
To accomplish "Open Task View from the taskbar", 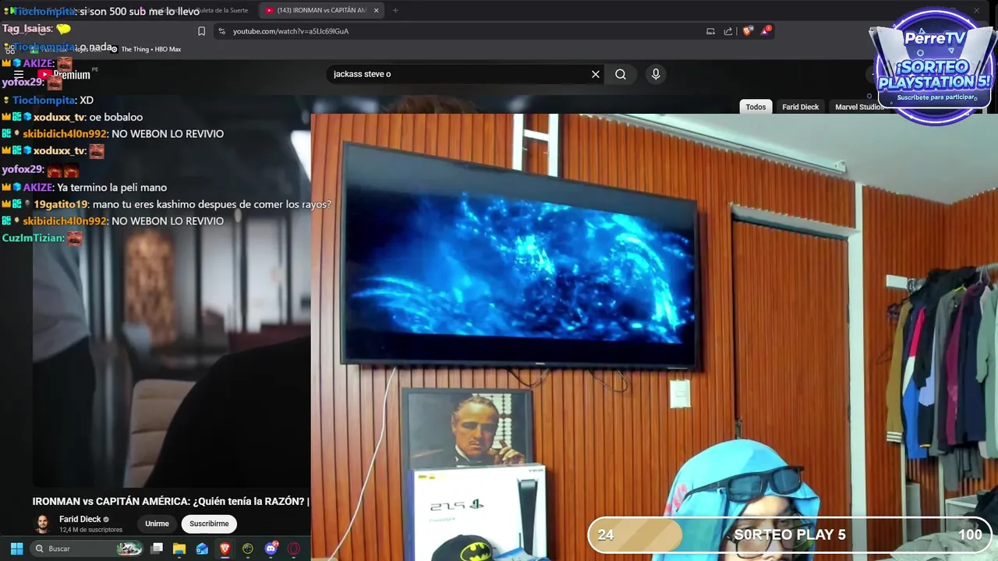I will (157, 549).
